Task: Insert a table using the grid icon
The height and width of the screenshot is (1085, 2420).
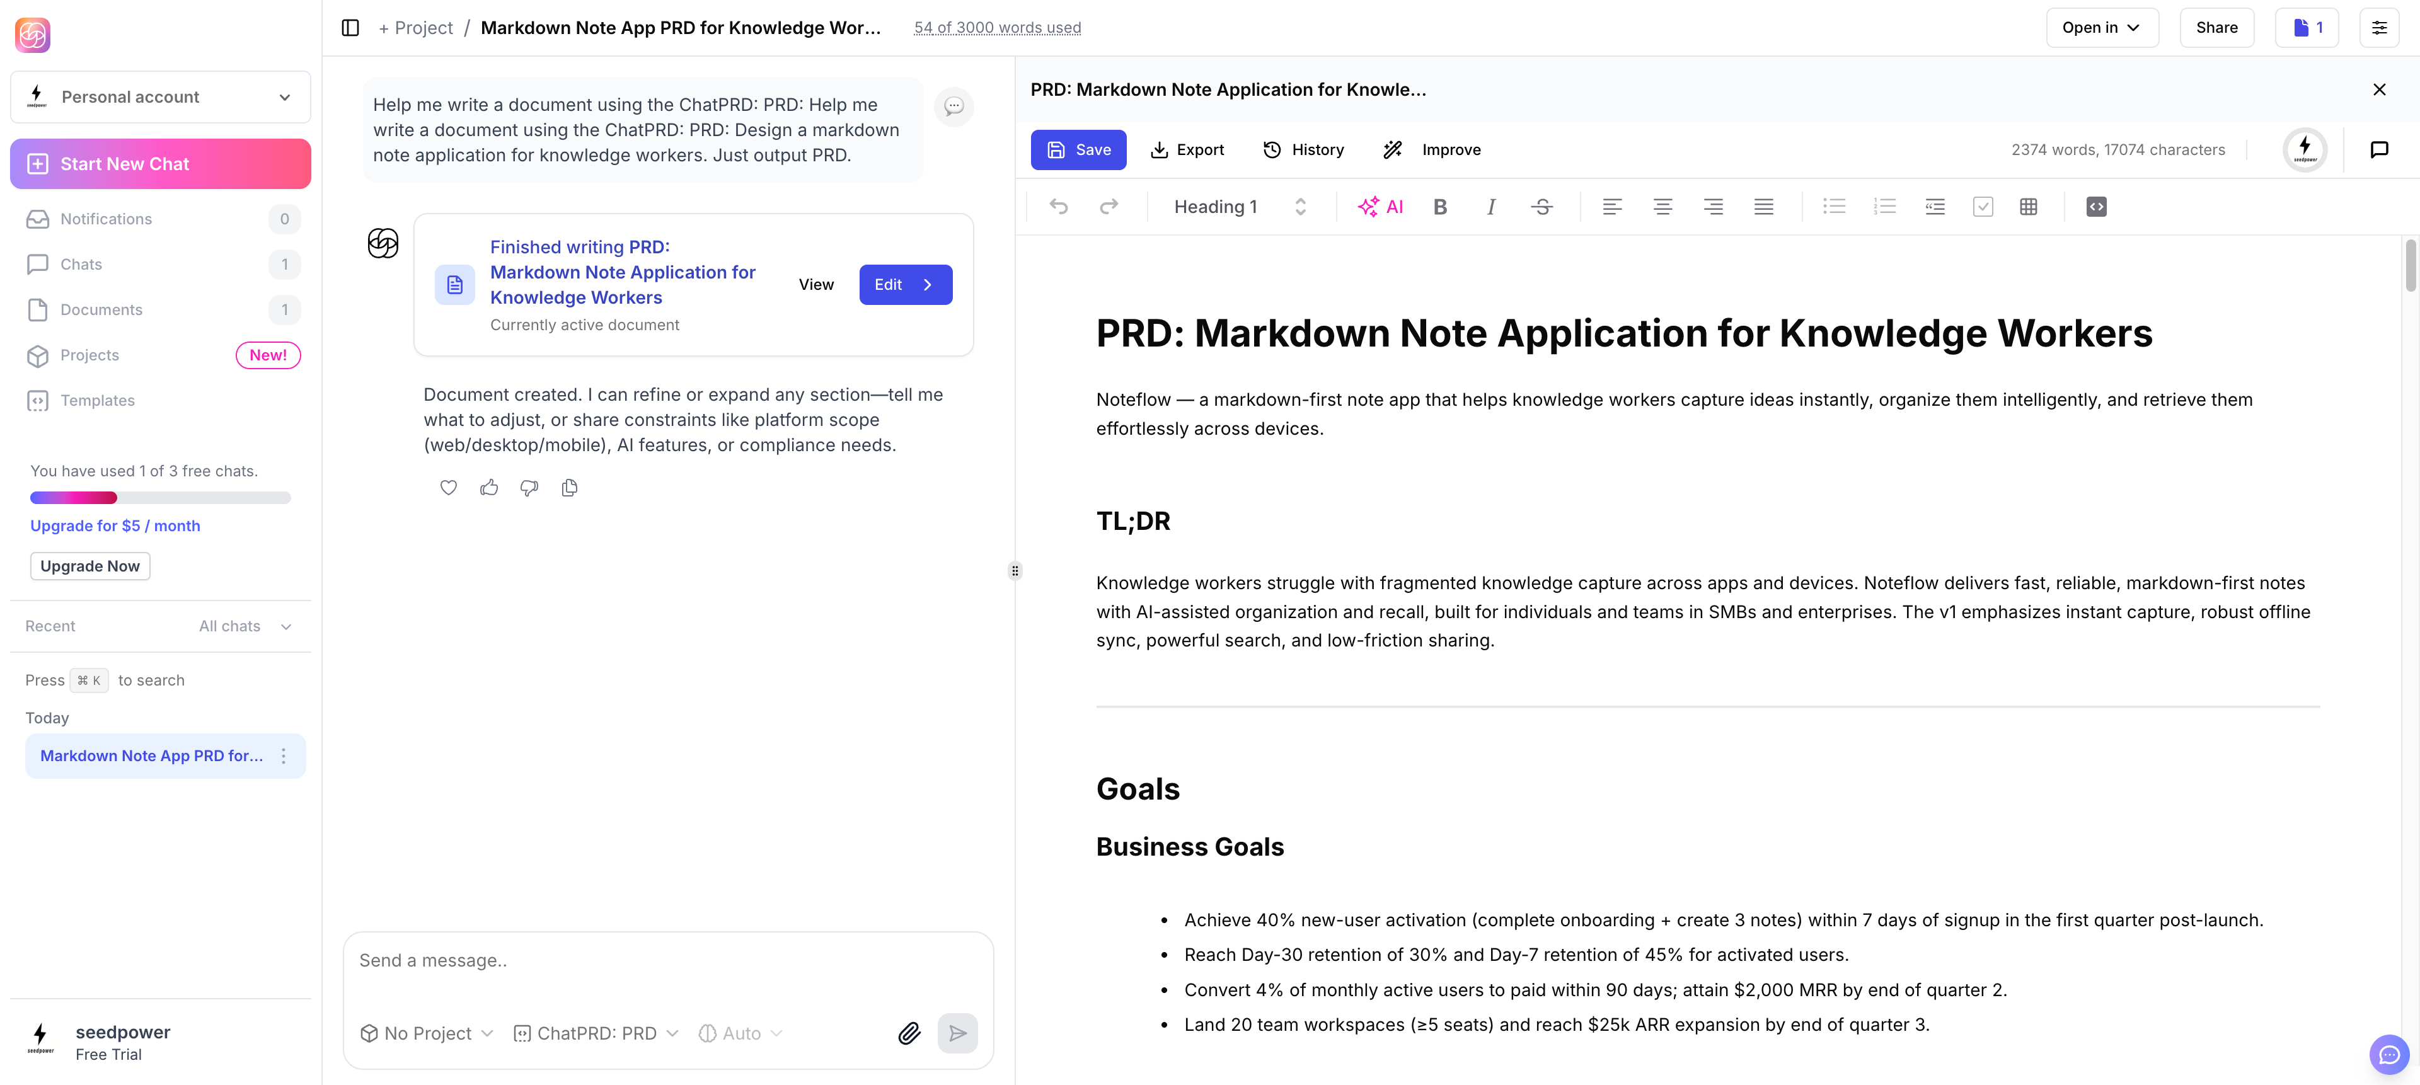Action: click(2028, 207)
